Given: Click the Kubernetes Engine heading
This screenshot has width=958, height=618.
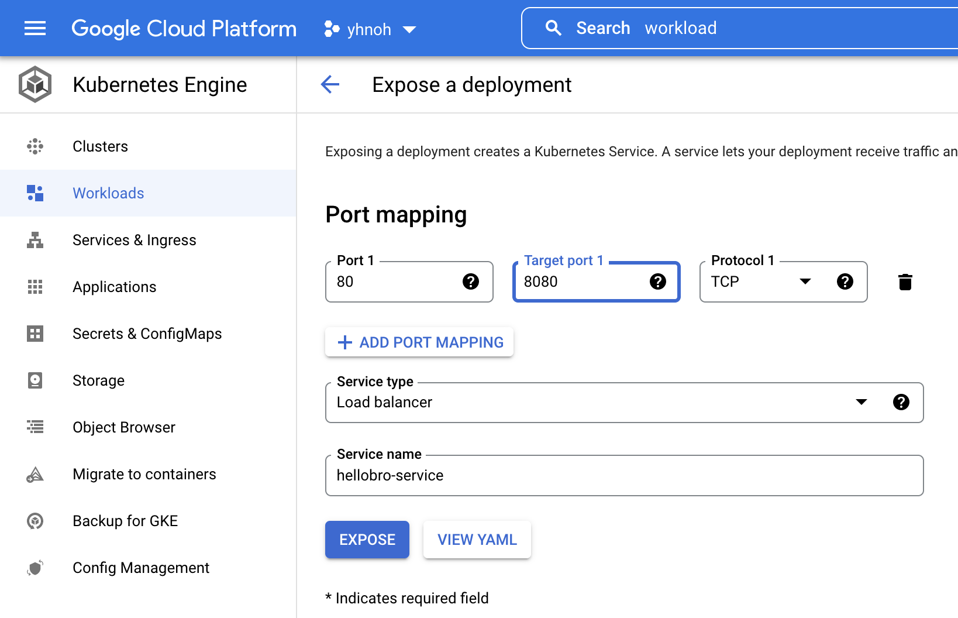Looking at the screenshot, I should click(x=160, y=85).
